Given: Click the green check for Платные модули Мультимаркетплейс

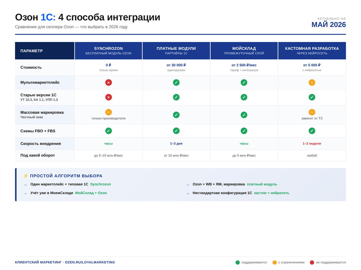Looking at the screenshot, I should pyautogui.click(x=176, y=82).
